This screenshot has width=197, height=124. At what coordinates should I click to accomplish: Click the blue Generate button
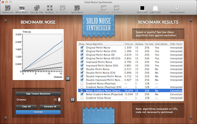(38, 112)
